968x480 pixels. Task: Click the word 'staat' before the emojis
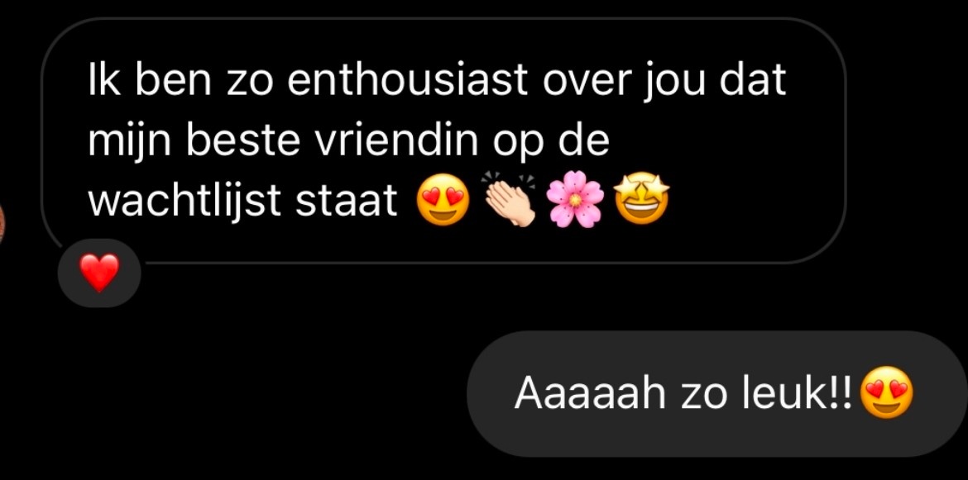tap(347, 202)
